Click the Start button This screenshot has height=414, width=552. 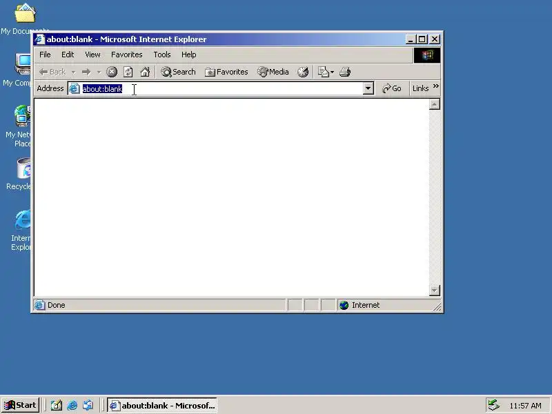pyautogui.click(x=21, y=405)
